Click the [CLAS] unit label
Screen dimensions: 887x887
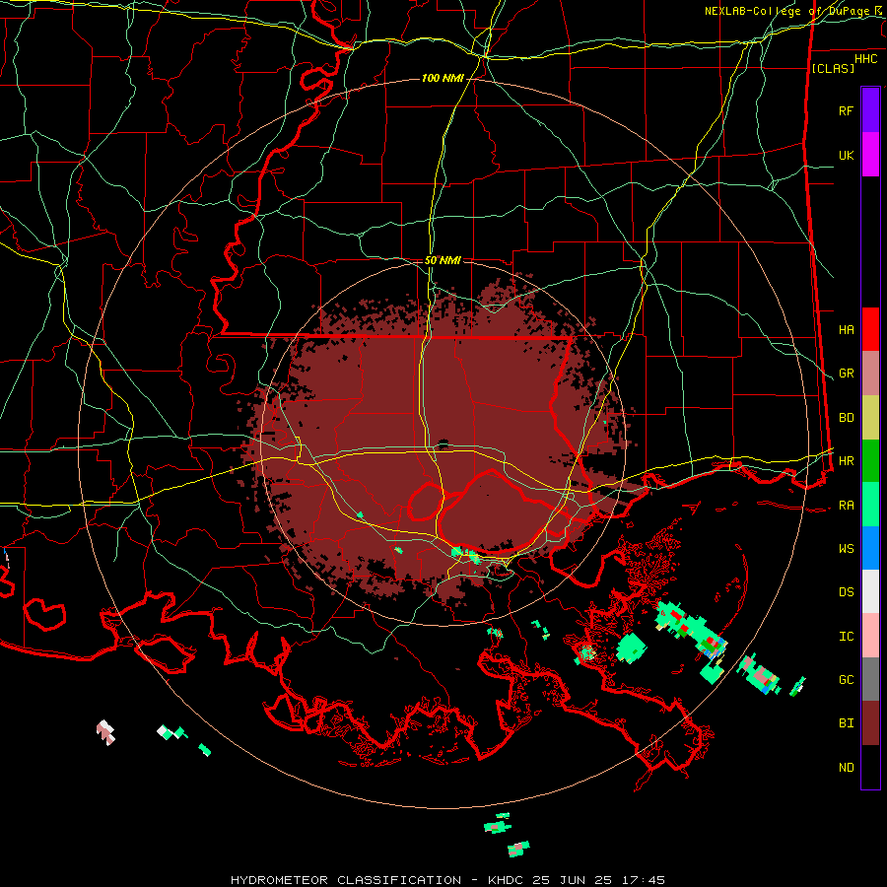tap(833, 68)
